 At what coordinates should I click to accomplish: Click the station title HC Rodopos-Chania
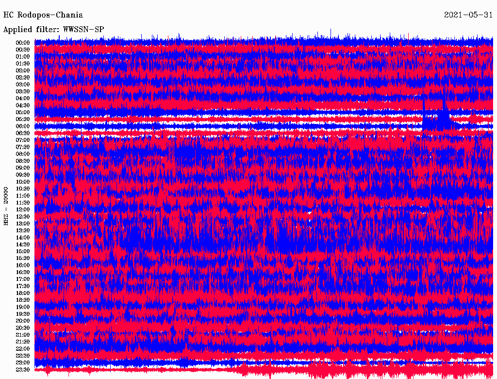(43, 15)
